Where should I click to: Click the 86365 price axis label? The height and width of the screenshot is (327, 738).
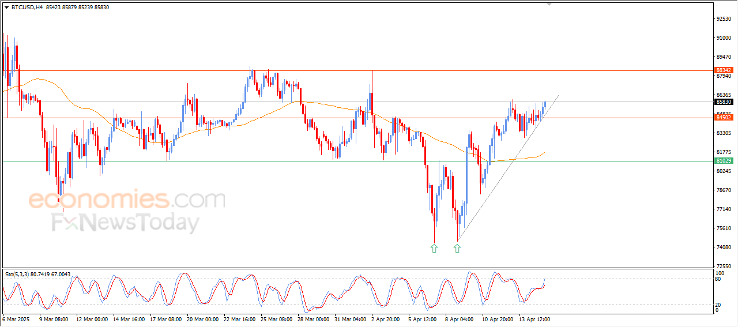(724, 95)
